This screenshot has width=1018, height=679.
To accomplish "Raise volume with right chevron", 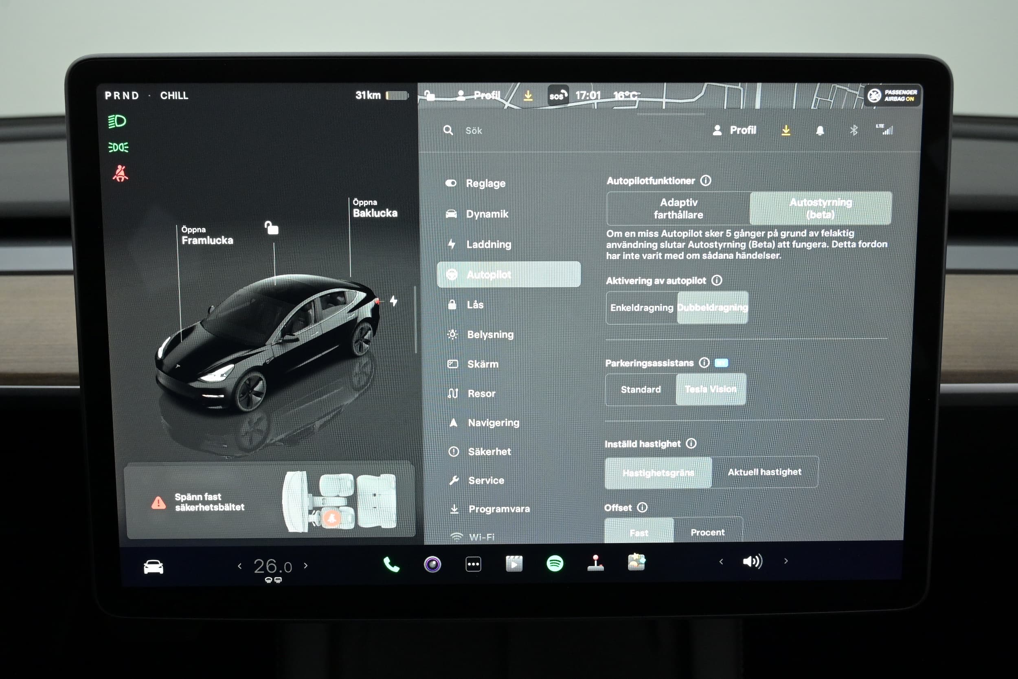I will 786,561.
